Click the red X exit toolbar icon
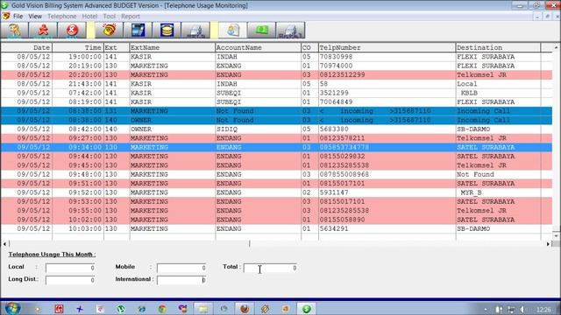Screen dimensions: 561x315 point(72,31)
